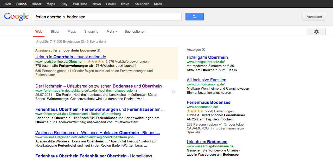This screenshot has width=333, height=159.
Task: Click info icon next to Anzeigen
Action: (x=203, y=49)
